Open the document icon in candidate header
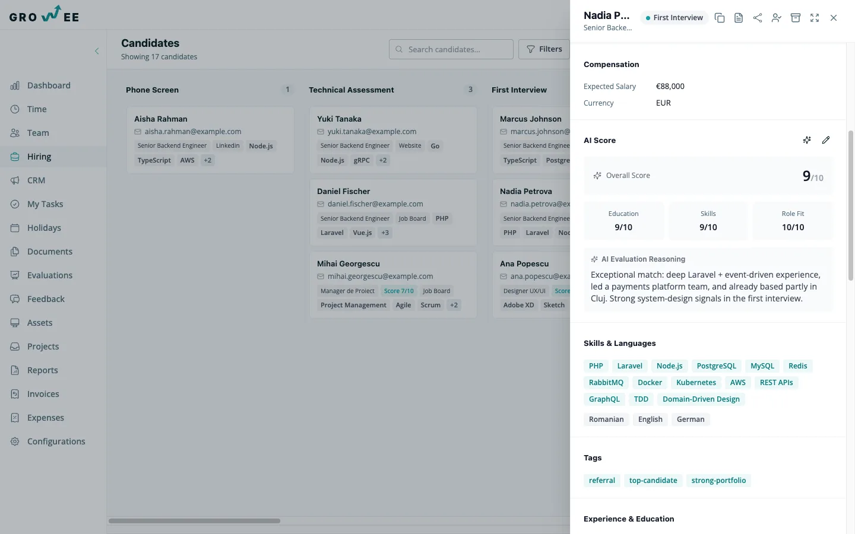Image resolution: width=855 pixels, height=534 pixels. (x=739, y=18)
